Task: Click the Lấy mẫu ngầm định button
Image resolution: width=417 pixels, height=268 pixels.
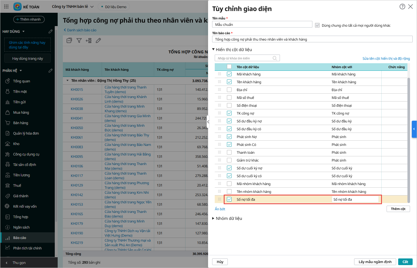Action: tap(375, 262)
